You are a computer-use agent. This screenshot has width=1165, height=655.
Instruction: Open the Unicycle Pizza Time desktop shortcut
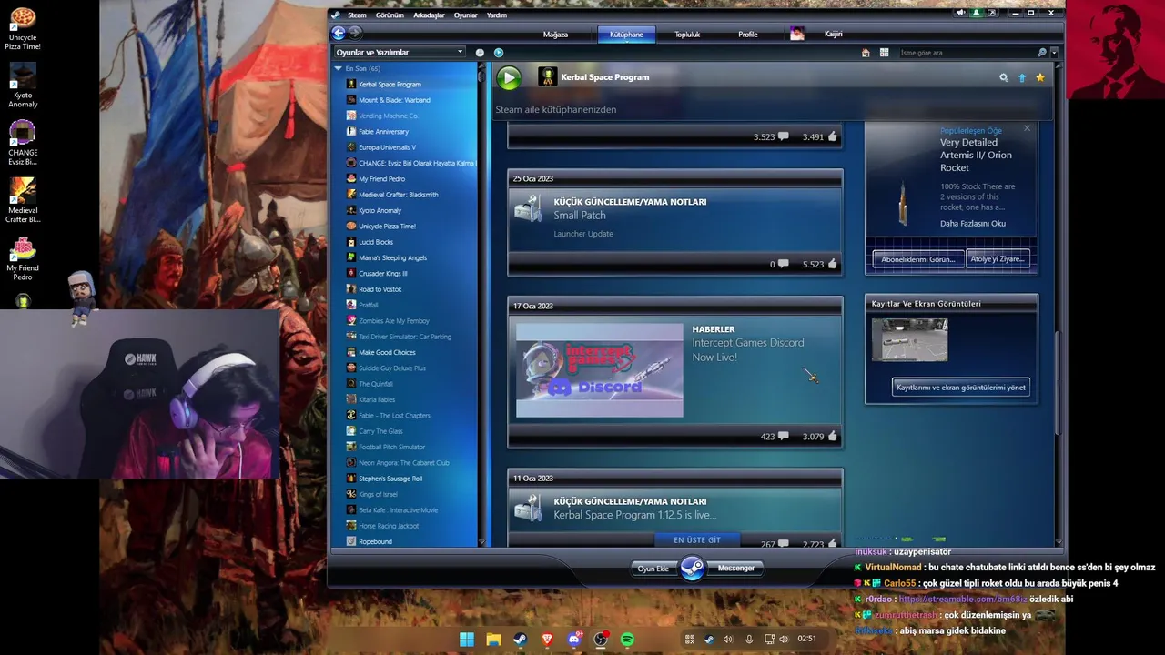[23, 28]
